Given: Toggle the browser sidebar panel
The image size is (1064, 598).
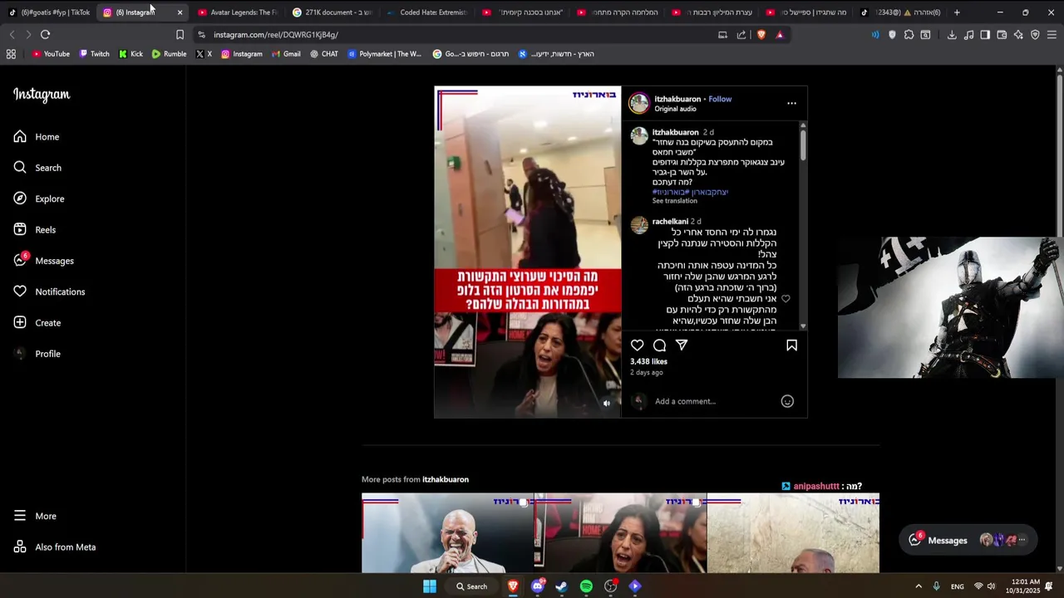Looking at the screenshot, I should coord(985,34).
